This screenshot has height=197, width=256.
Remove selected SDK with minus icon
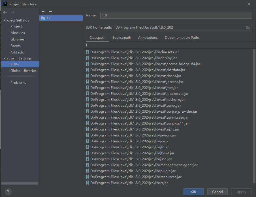click(50, 12)
